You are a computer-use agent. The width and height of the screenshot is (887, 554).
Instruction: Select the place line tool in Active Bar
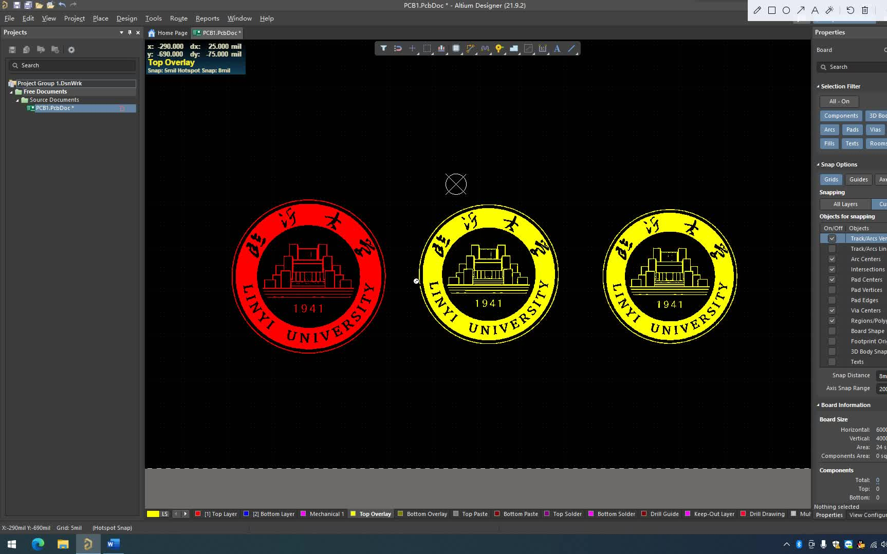pos(571,48)
